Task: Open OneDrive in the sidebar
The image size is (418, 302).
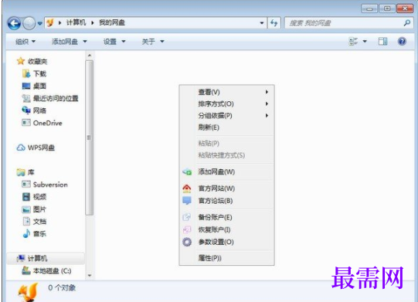Action: tap(47, 123)
